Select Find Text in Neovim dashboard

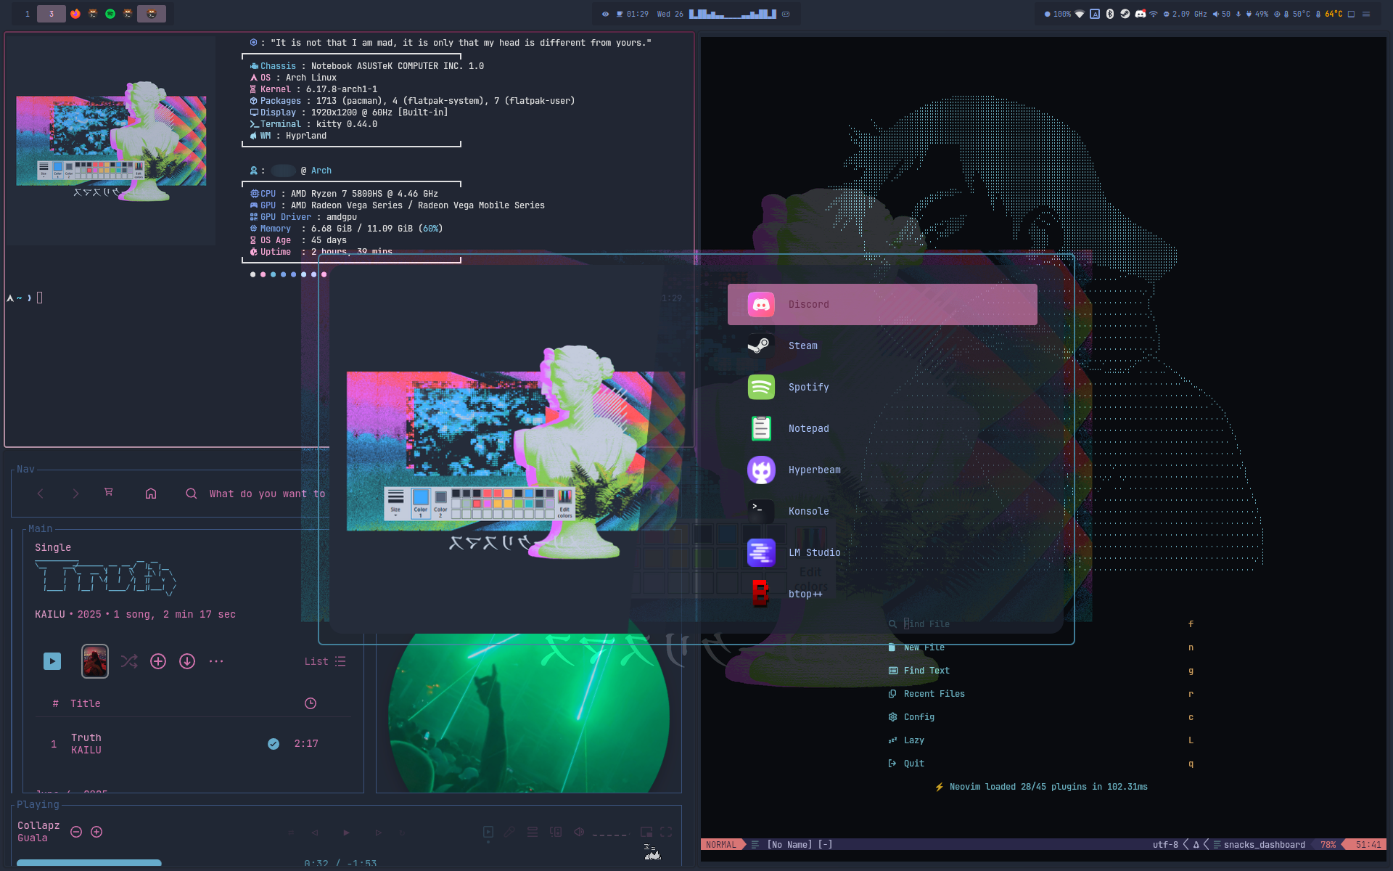coord(926,671)
